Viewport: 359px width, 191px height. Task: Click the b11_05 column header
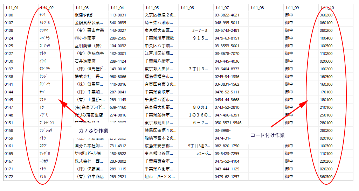tap(152, 7)
